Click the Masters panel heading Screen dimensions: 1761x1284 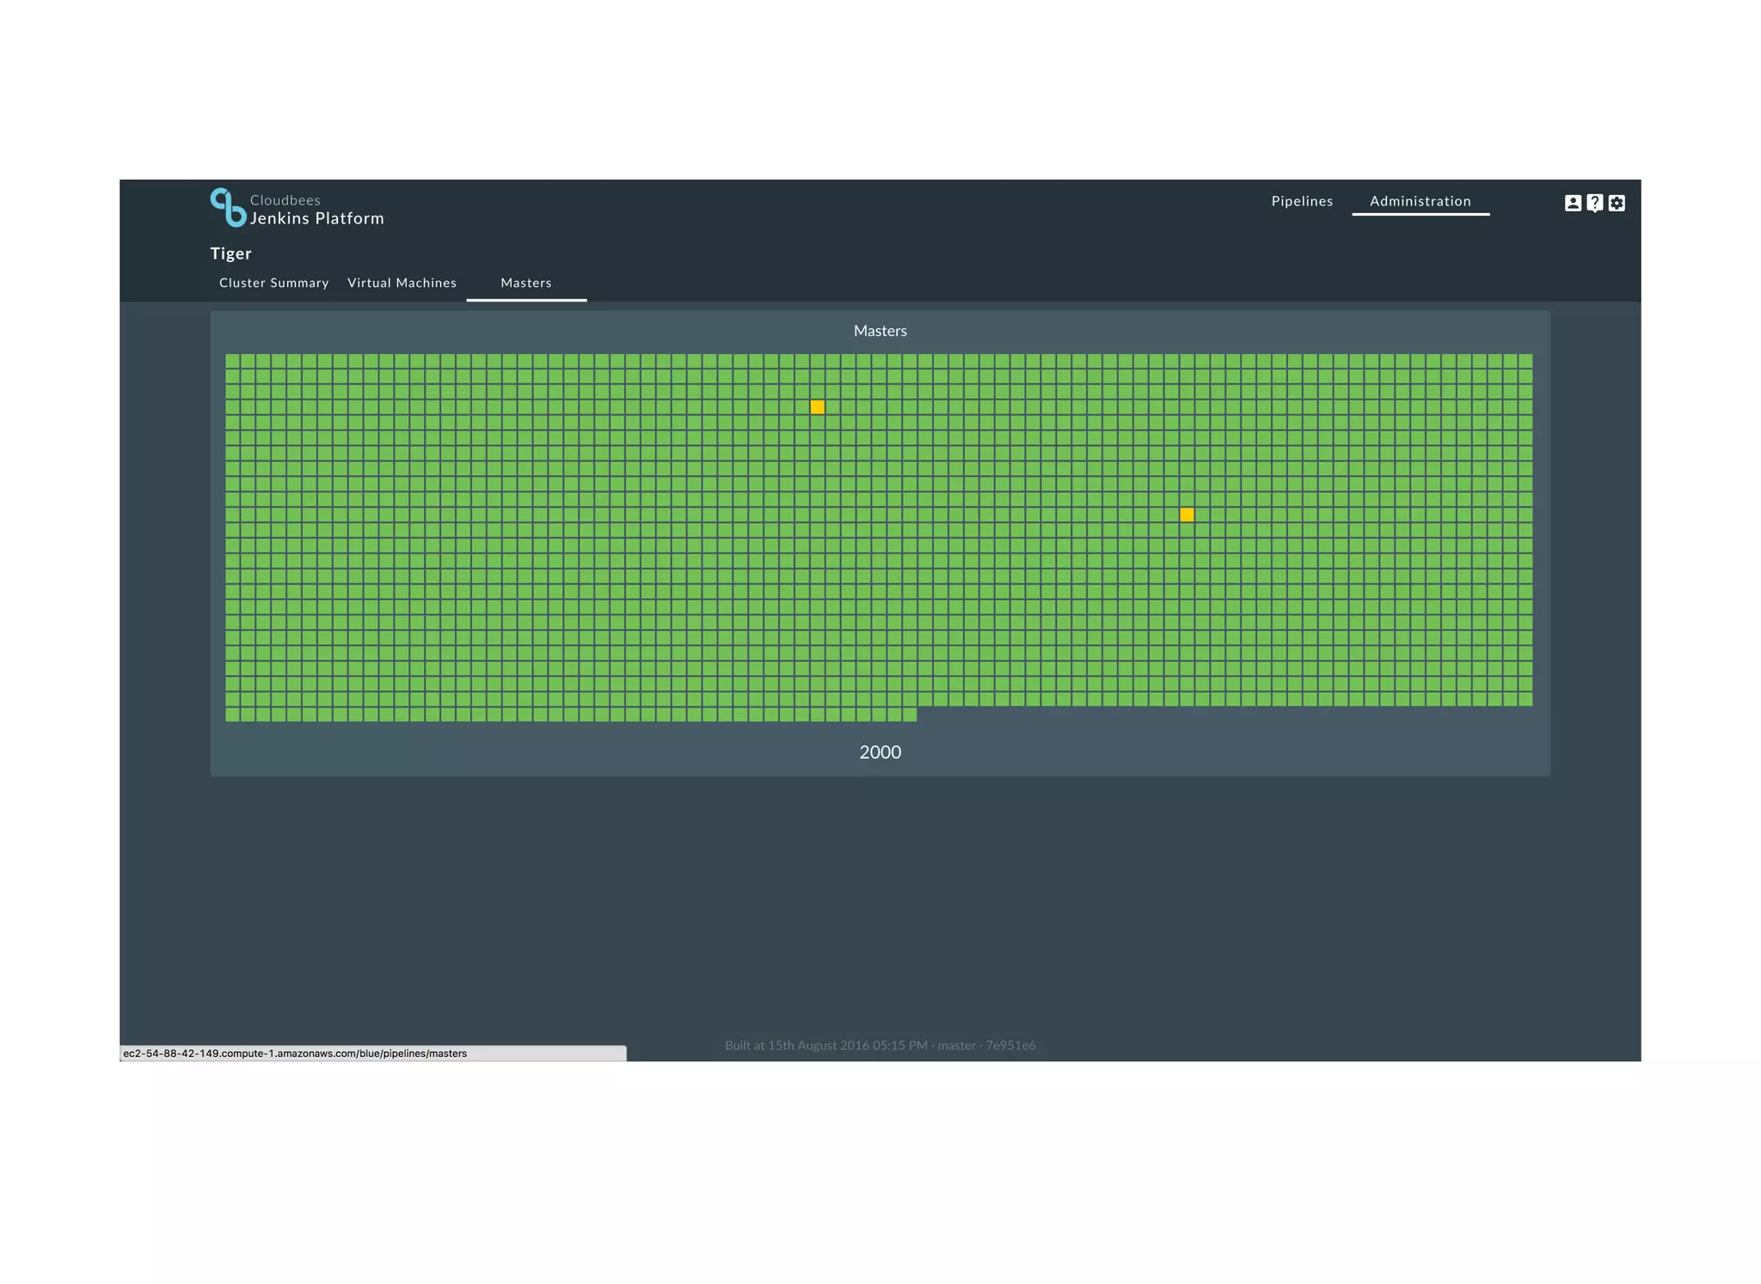[x=880, y=331]
